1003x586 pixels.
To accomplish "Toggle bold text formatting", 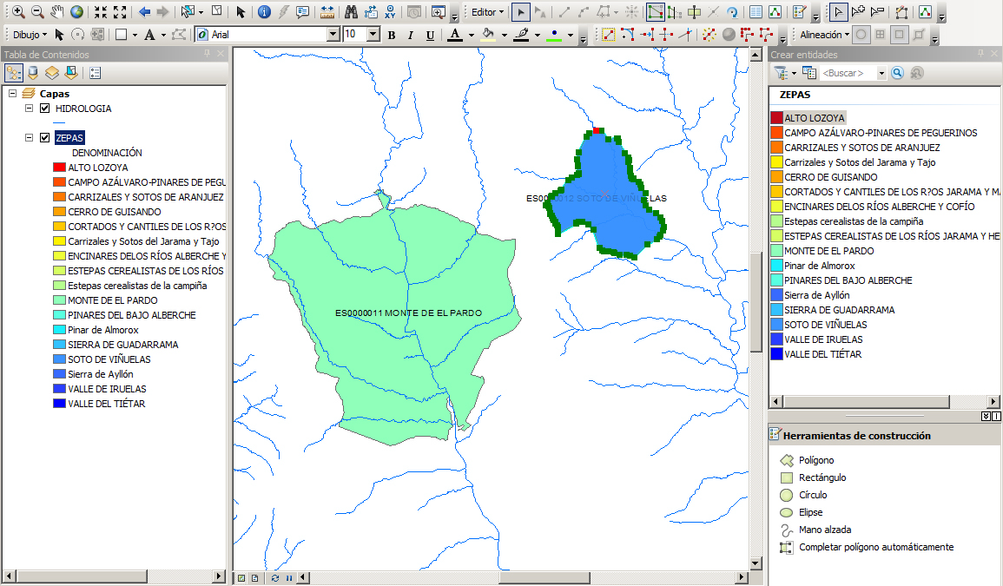I will click(x=391, y=35).
